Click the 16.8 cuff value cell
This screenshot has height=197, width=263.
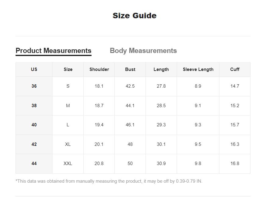235,164
